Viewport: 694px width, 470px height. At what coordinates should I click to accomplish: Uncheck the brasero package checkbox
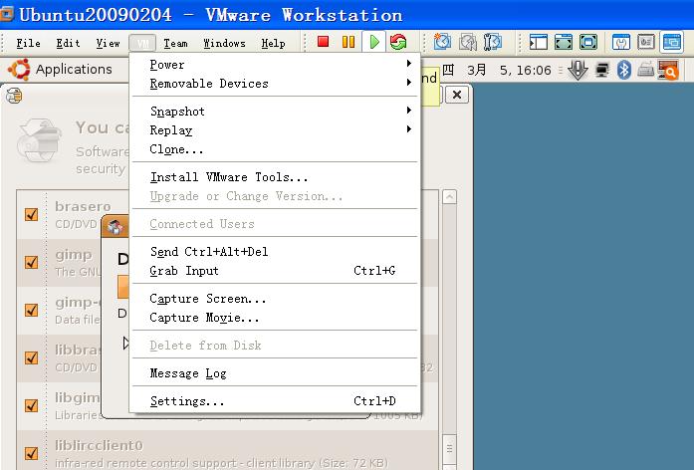coord(32,215)
